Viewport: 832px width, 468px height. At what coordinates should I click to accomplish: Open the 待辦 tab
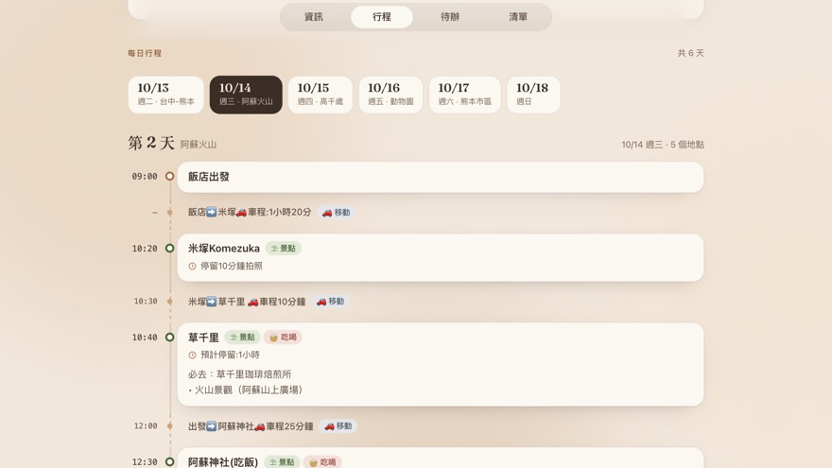pyautogui.click(x=450, y=17)
